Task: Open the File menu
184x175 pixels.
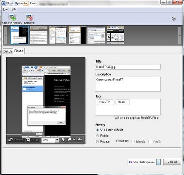Action: point(6,9)
